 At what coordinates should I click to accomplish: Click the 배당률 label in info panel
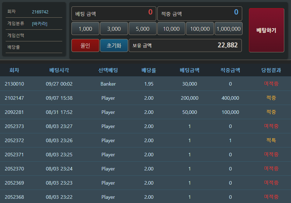click(x=13, y=47)
